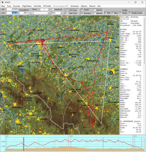Open the Track menu
The width and height of the screenshot is (146, 152).
tap(9, 6)
